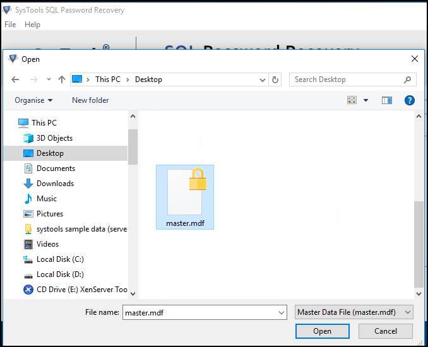
Task: Click the navigation pane scrollbar thumb
Action: [133, 147]
